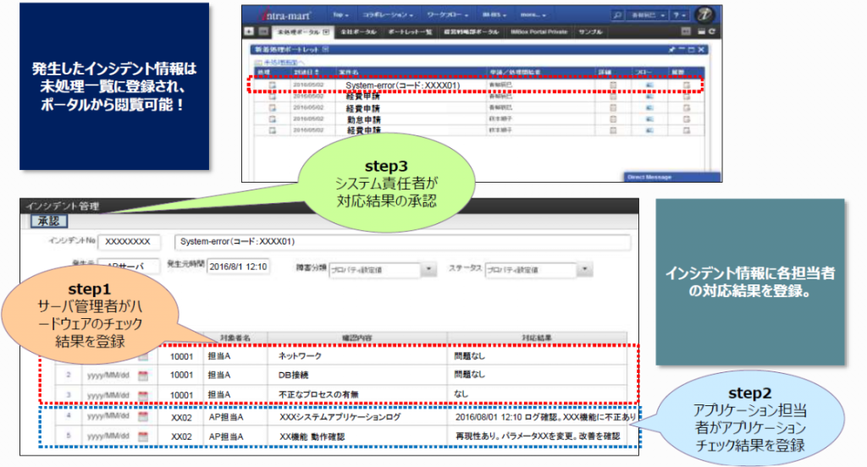Image resolution: width=867 pixels, height=467 pixels.
Task: Click the '再現性あり。パラメータXXを変更。改善を確認' result cell
Action: click(538, 436)
